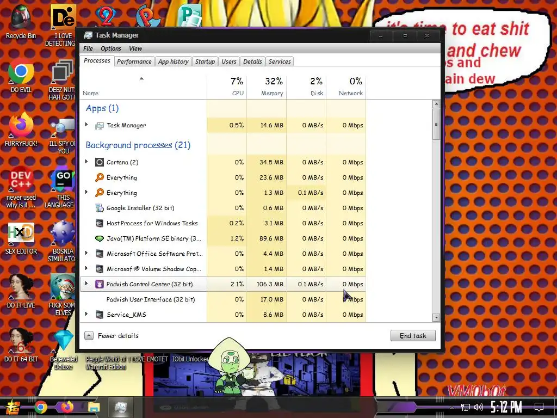
Task: Switch to the Users tab
Action: tap(229, 62)
